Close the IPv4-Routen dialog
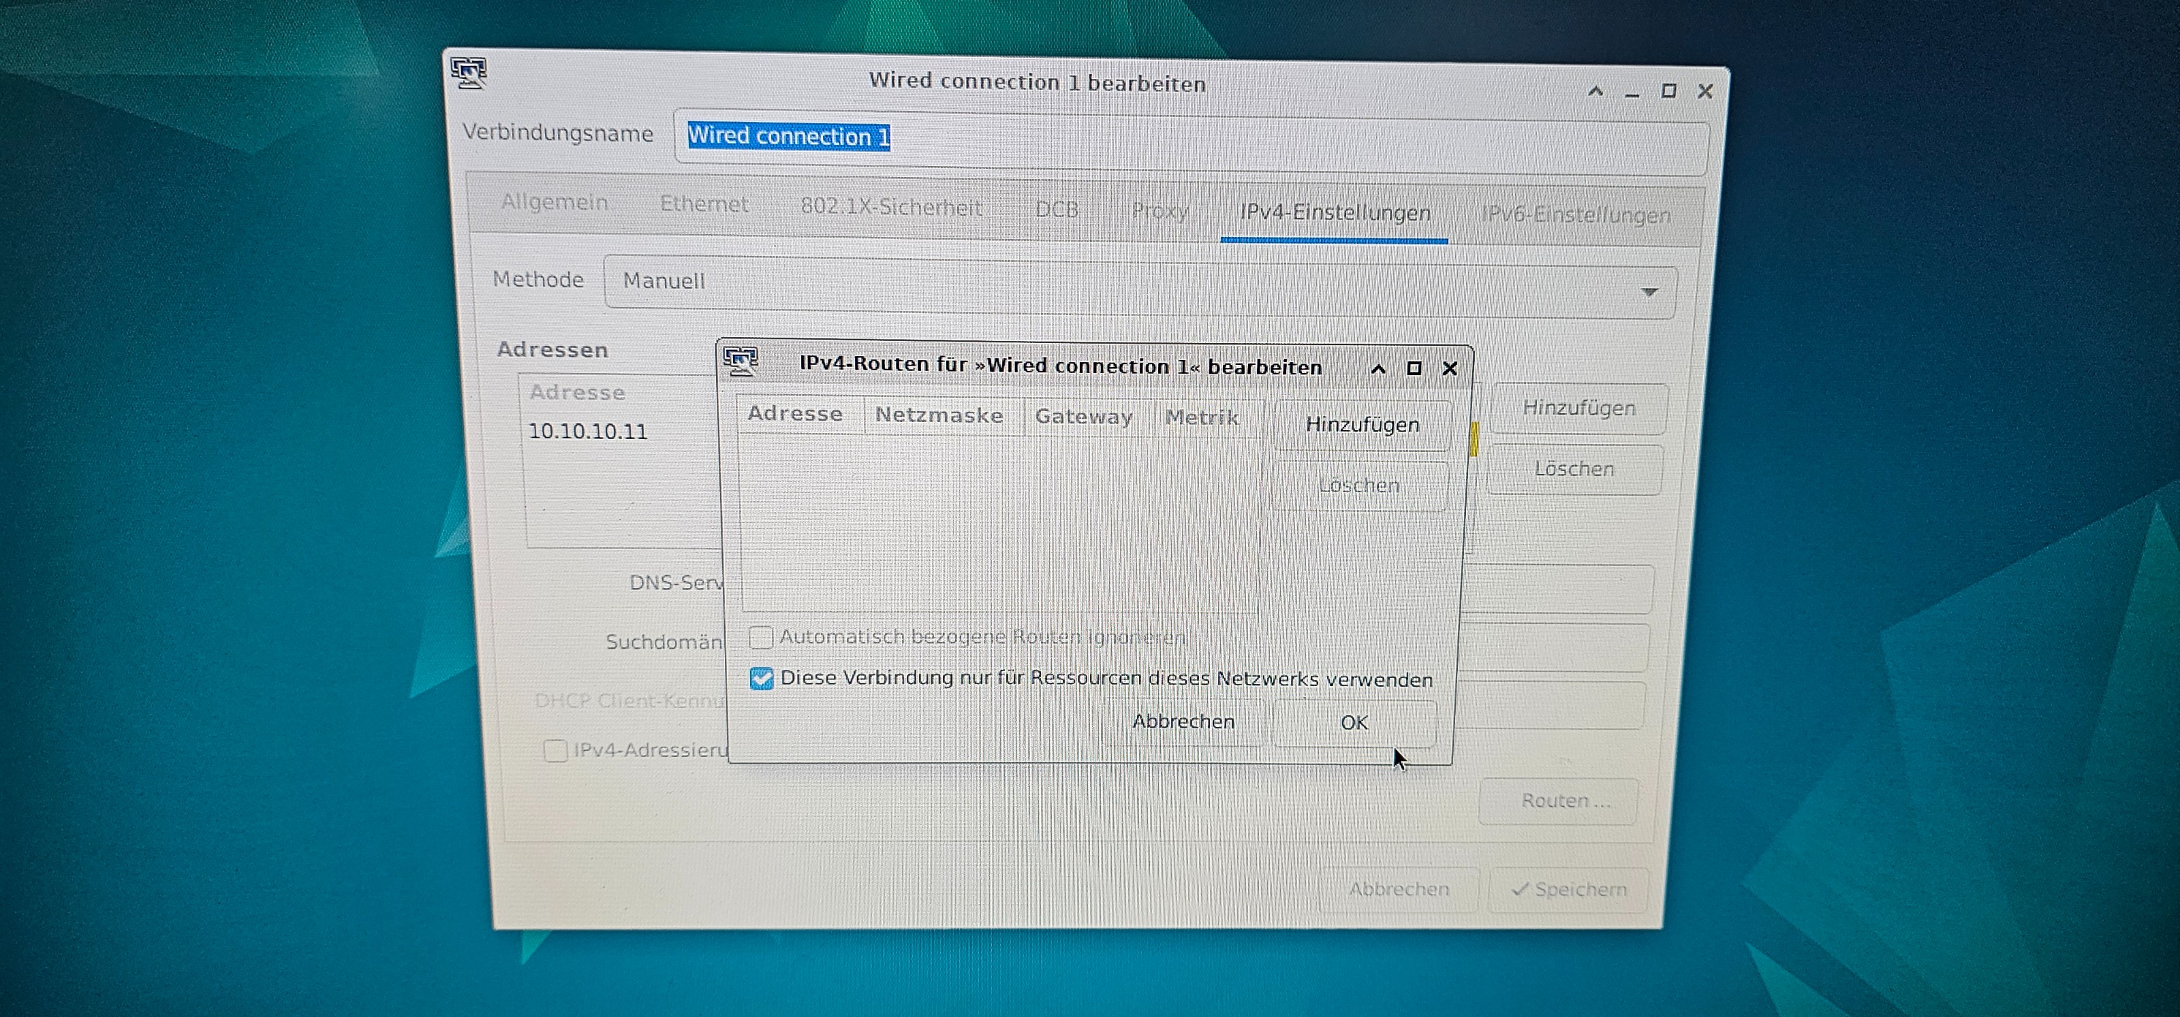2180x1017 pixels. (1450, 368)
